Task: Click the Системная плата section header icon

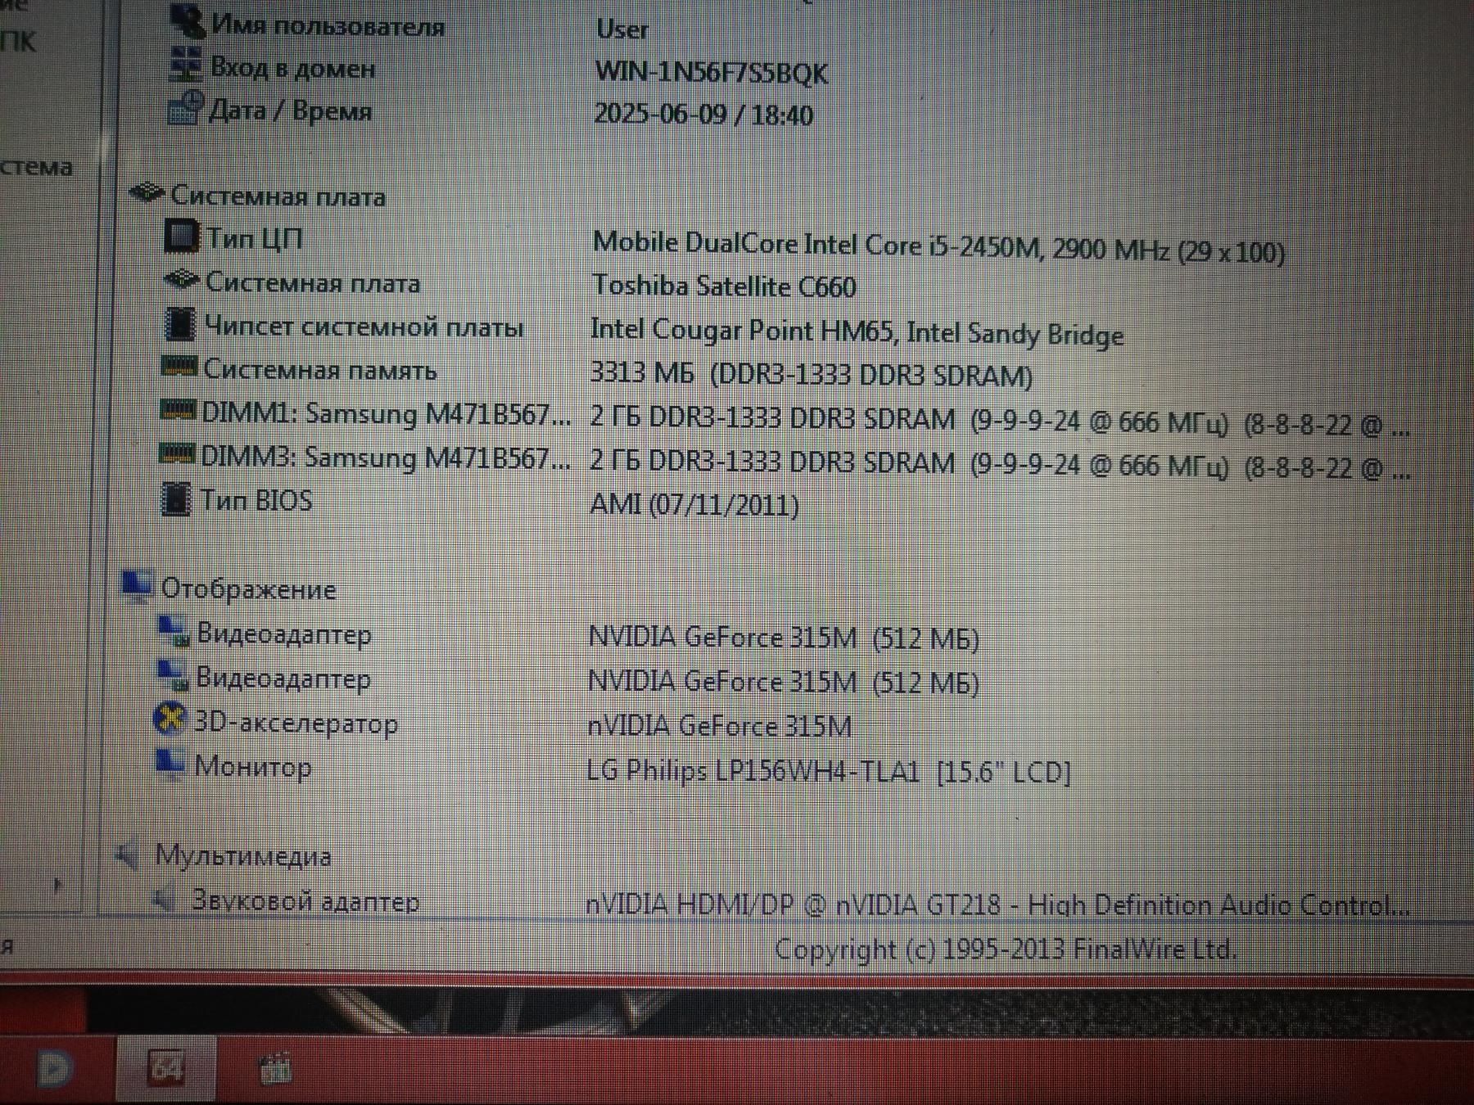Action: click(147, 193)
